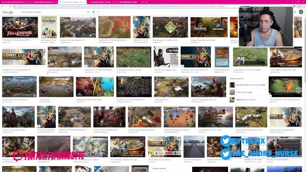The image size is (306, 172).
Task: Select the active Three Kingdoms Strategy tab
Action: pyautogui.click(x=72, y=2)
